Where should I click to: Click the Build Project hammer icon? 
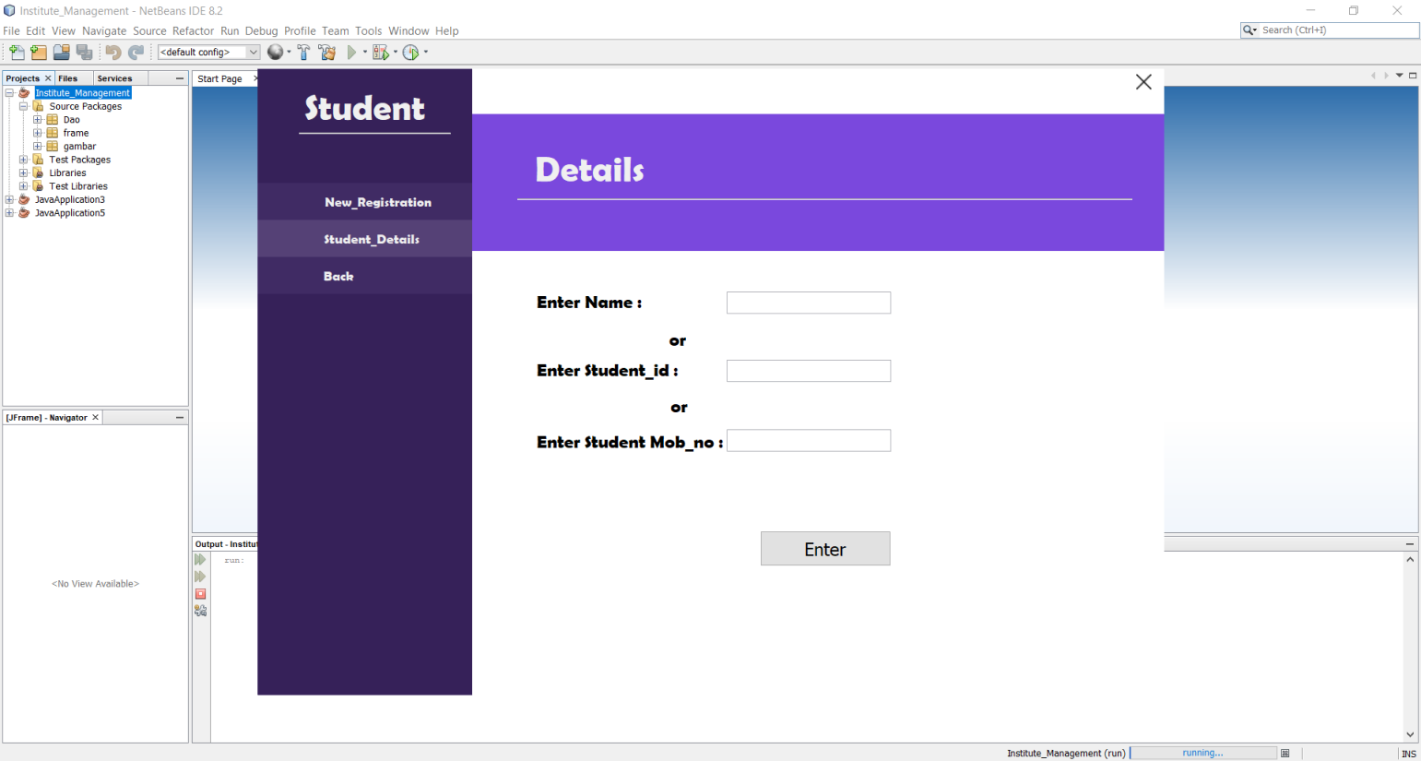tap(304, 52)
